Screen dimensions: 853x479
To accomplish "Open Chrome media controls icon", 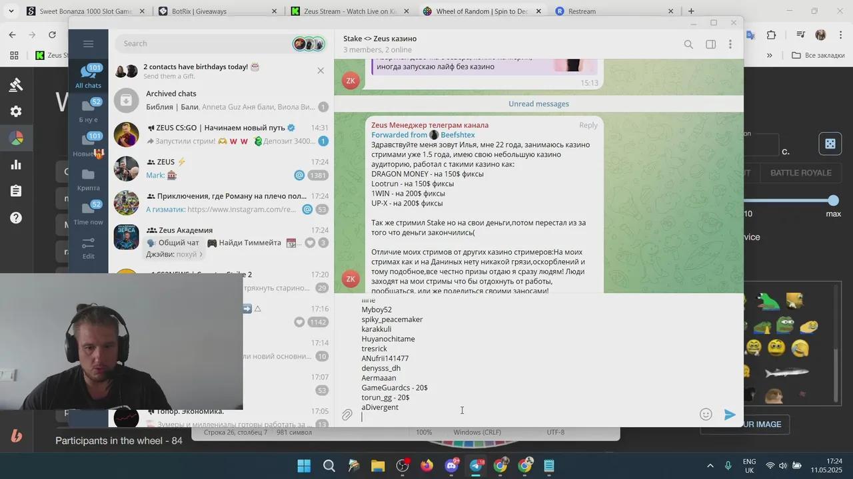I will [802, 35].
